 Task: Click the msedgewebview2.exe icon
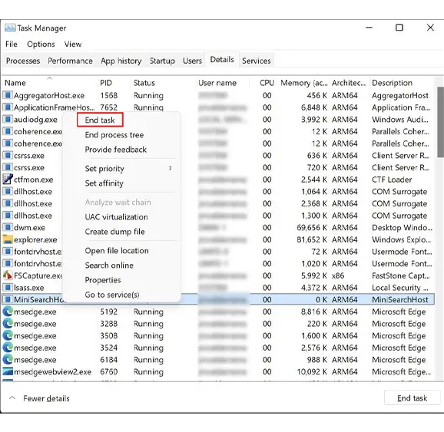coord(8,371)
